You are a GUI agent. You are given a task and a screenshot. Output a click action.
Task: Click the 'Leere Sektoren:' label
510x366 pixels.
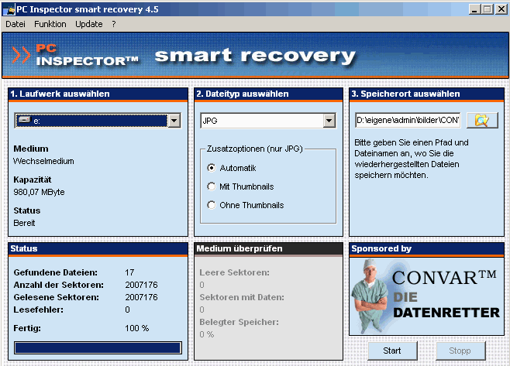tap(235, 272)
